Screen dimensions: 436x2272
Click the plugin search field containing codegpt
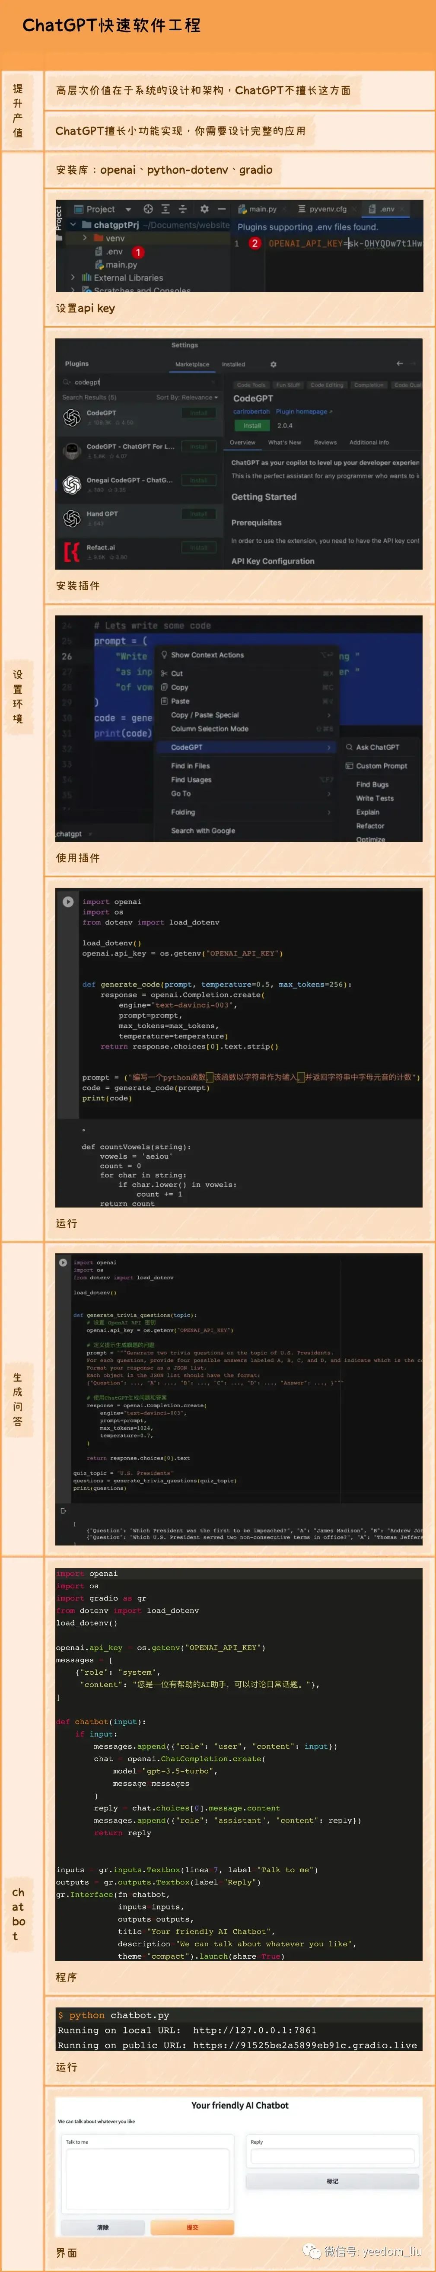pos(140,382)
